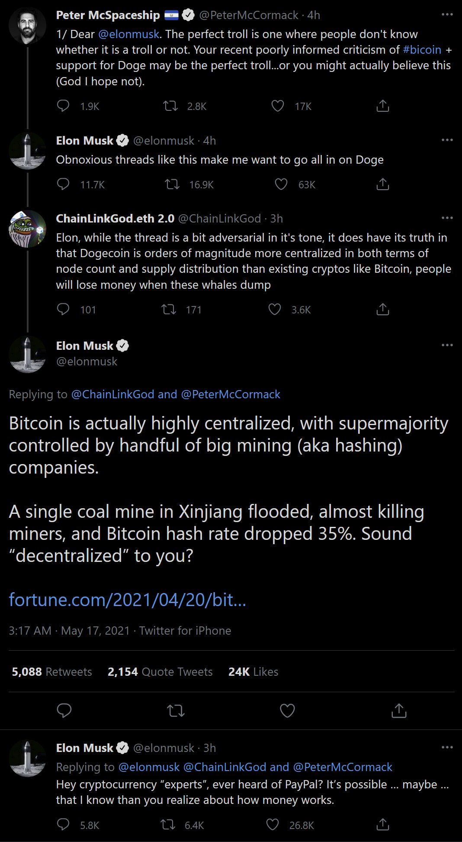Open the fortune.com article link

coord(127,600)
